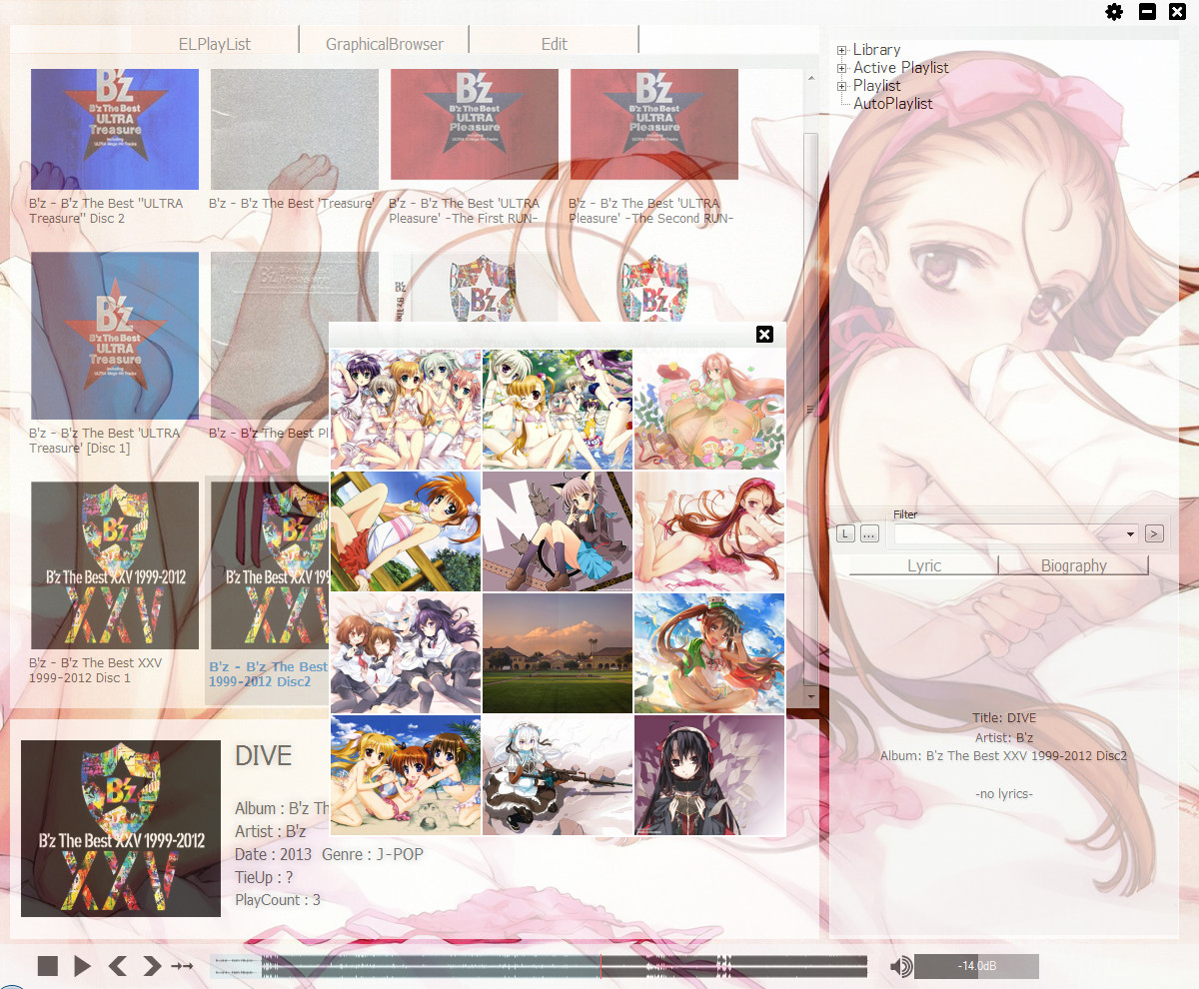Click the 'TieUp : ?' text
The height and width of the screenshot is (989, 1199).
264,877
